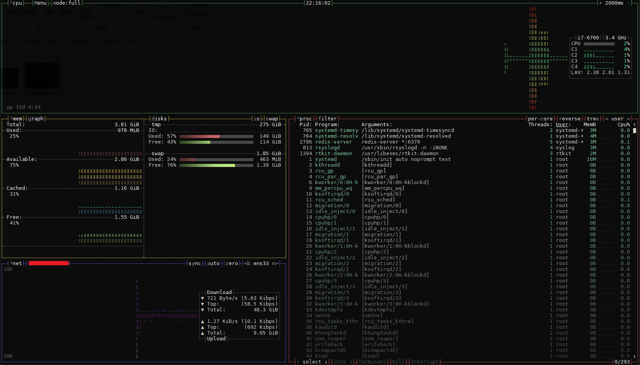Click the 0/293 process counter
Viewport: 640px width, 365px height.
622,362
